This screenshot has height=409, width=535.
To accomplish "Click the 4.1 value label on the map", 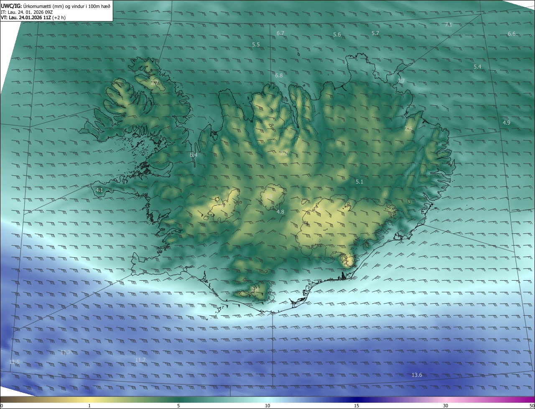I will 99,190.
